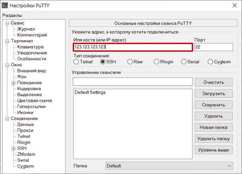Click the Загрузить button
The width and height of the screenshot is (242, 174).
(214, 93)
